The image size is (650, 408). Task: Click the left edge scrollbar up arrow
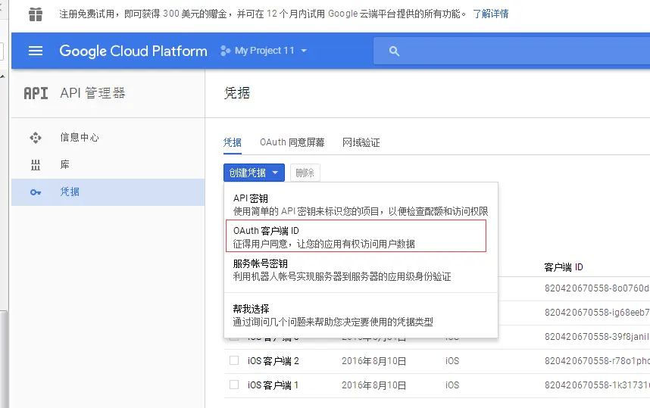3,76
